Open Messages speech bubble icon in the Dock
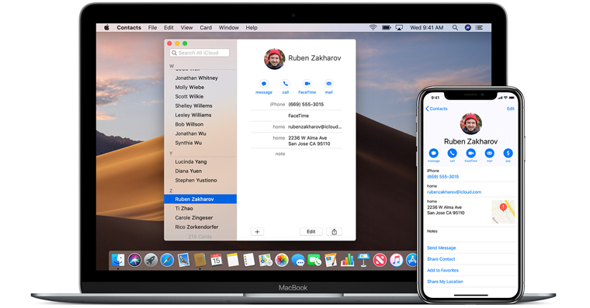 (x=298, y=260)
